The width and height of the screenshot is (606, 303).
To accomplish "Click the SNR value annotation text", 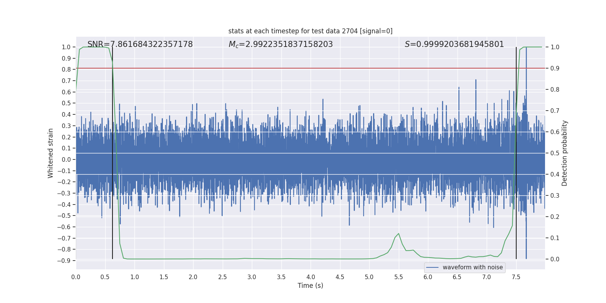I will coord(140,44).
